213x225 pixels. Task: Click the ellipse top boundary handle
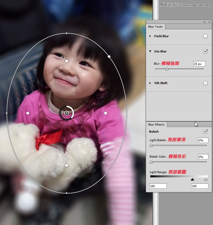tap(67, 33)
